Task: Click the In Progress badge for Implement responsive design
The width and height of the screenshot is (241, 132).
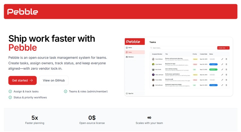Action: (x=213, y=85)
